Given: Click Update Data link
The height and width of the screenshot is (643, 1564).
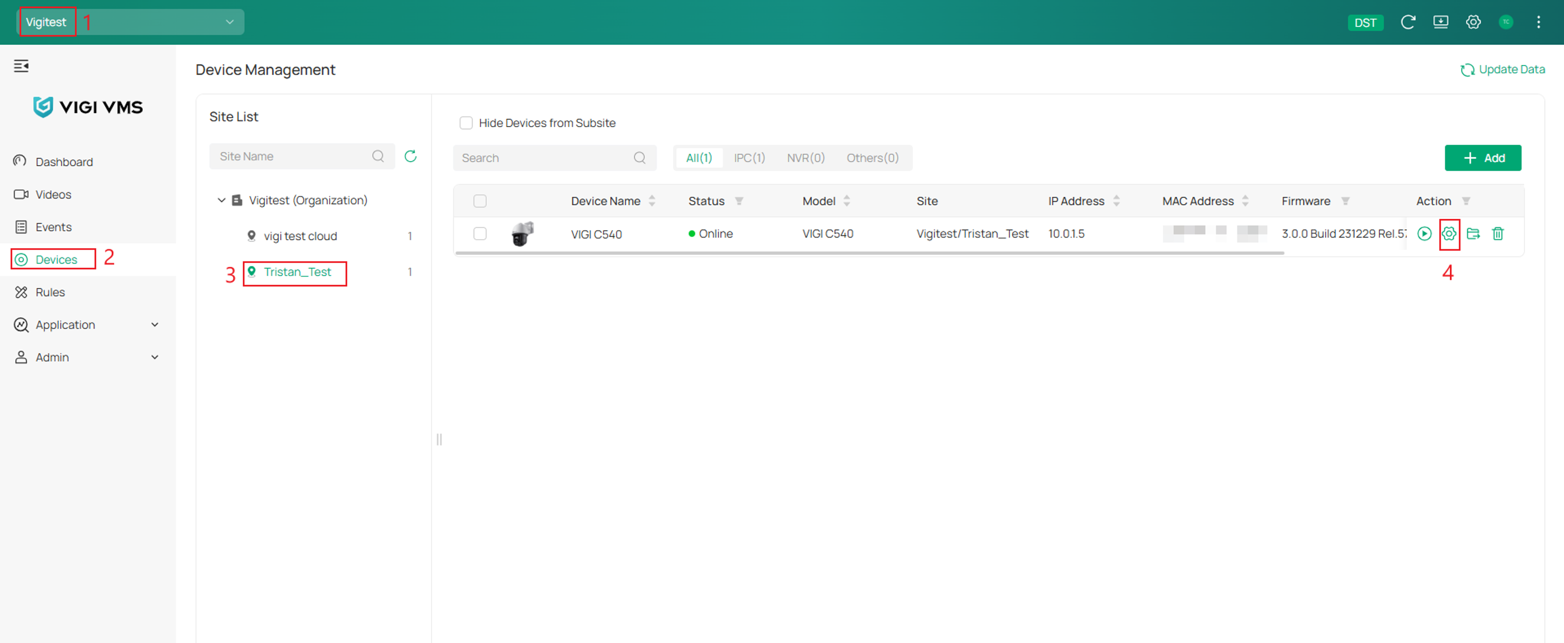Looking at the screenshot, I should (1502, 69).
